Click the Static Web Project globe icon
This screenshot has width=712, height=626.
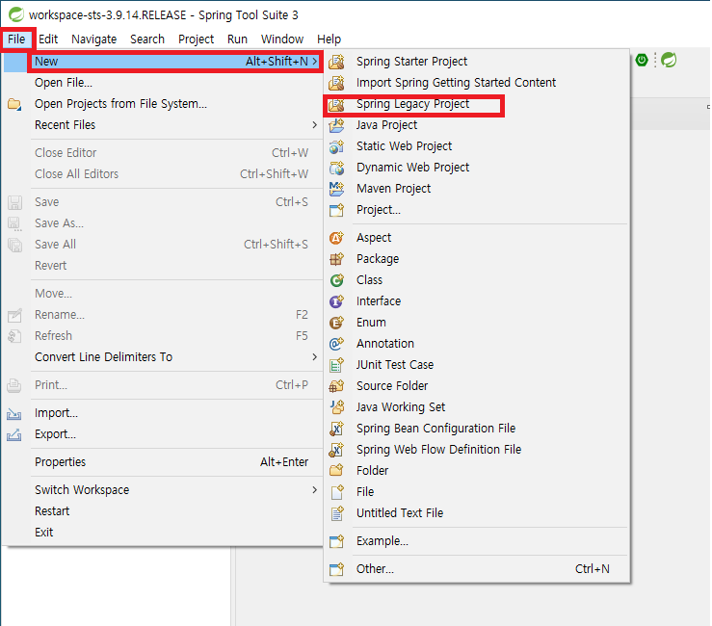(336, 146)
